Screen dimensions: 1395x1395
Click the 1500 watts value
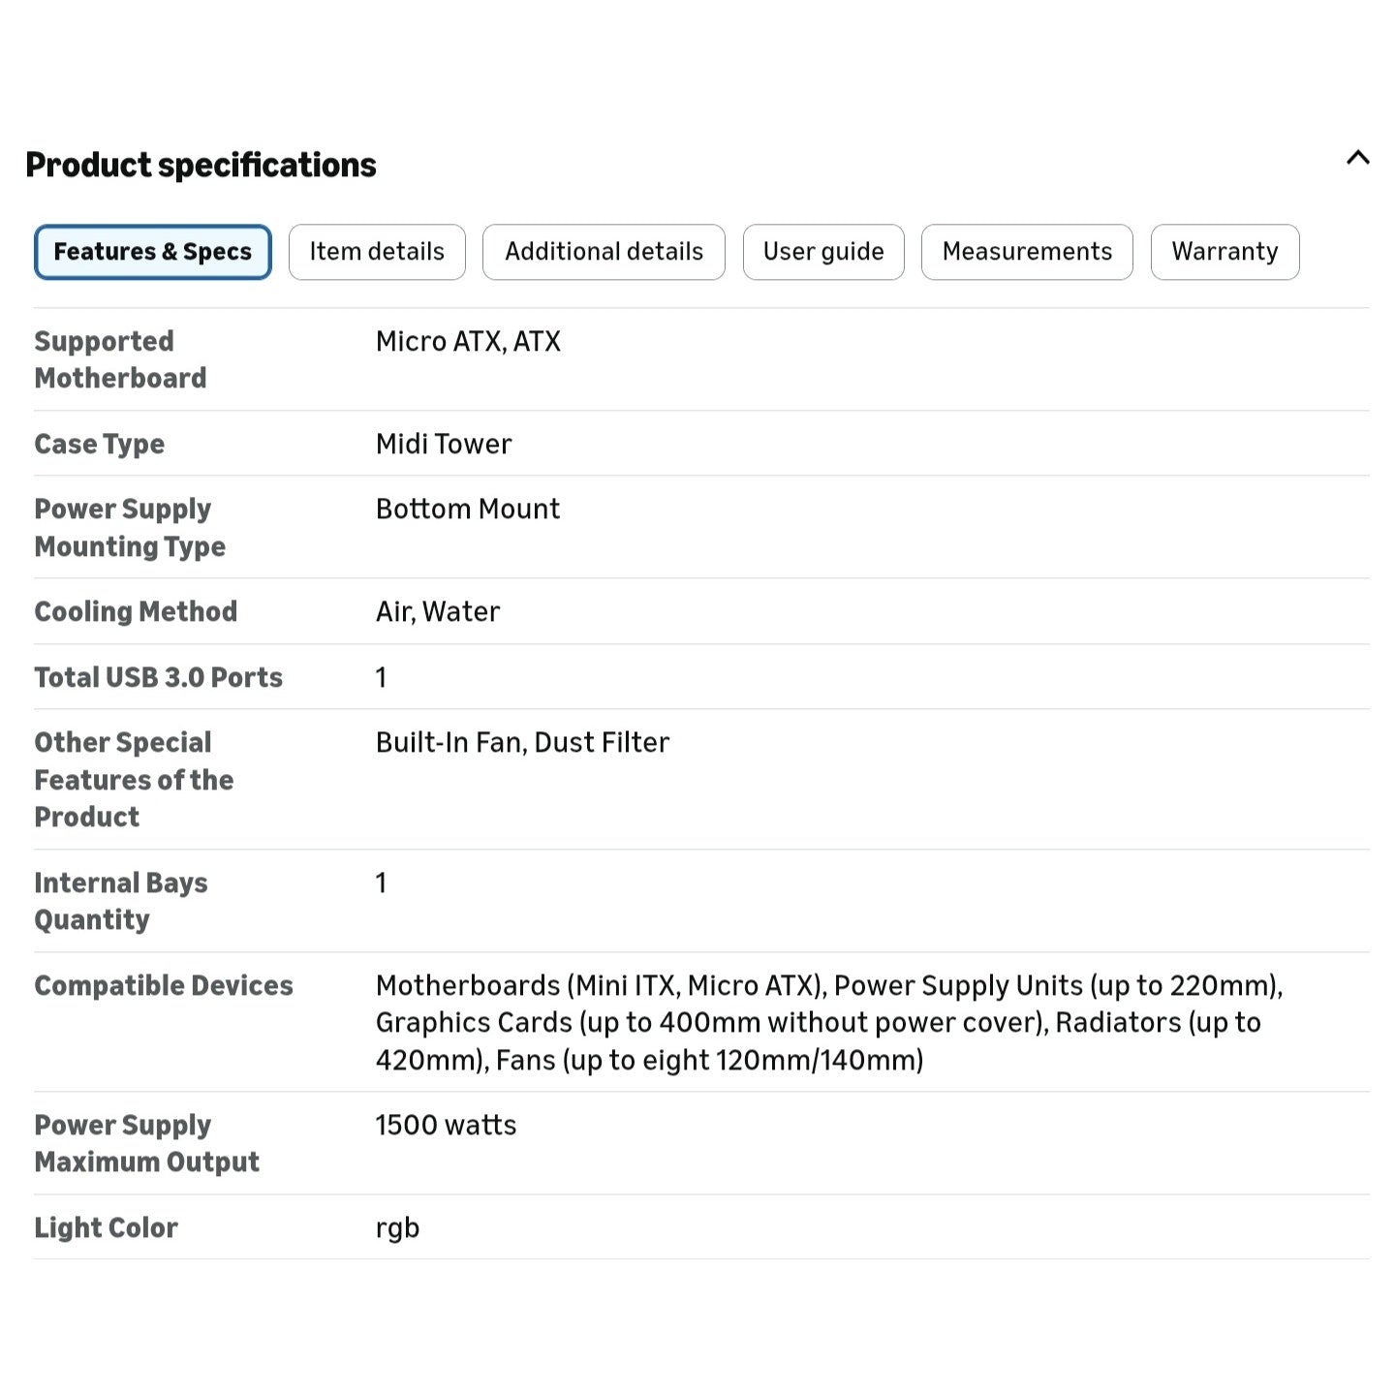(446, 1125)
